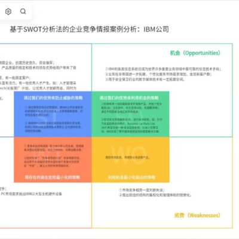The image size is (239, 239).
Task: Click the second paragraph in the green block
Action: [x=131, y=125]
